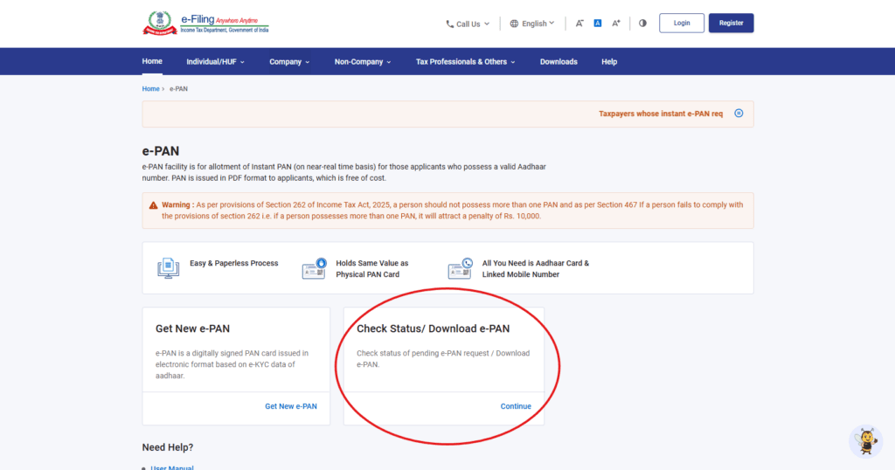Image resolution: width=895 pixels, height=470 pixels.
Task: Click the 'Taxpayers whose instant e-PAN req' ticker text
Action: pyautogui.click(x=661, y=114)
